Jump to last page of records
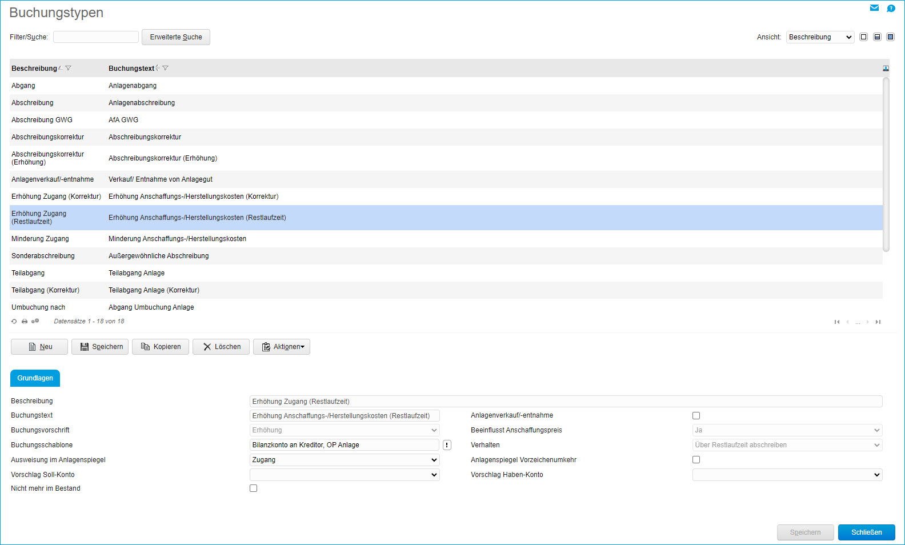This screenshot has width=905, height=545. tap(878, 322)
